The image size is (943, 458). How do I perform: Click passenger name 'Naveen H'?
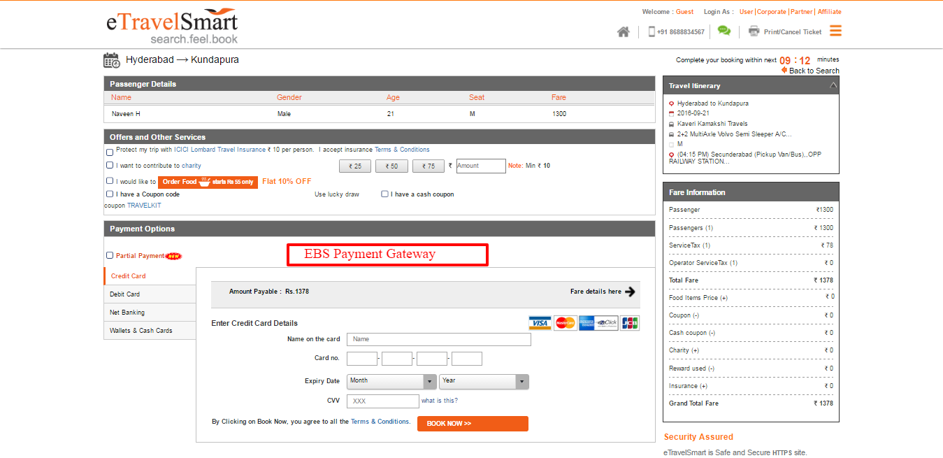pos(126,114)
